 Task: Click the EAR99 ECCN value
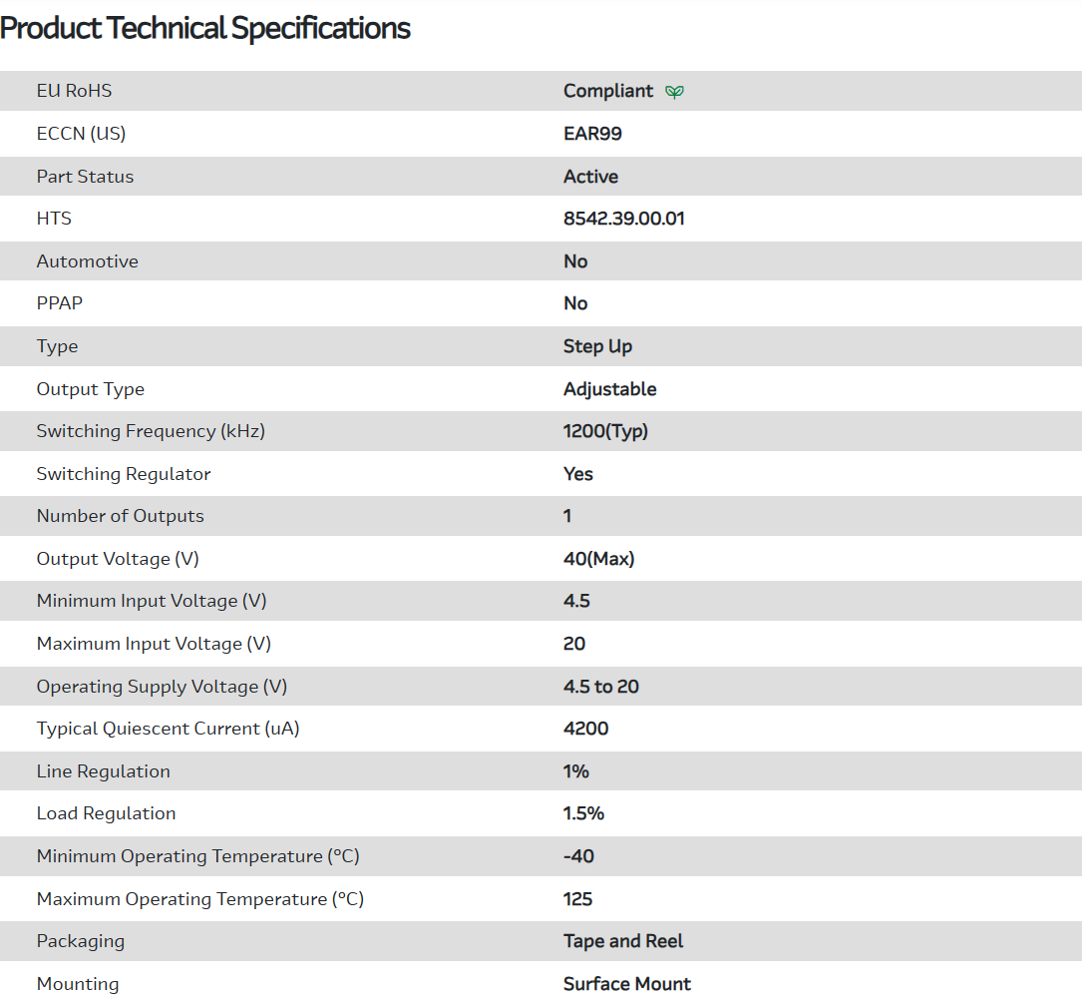coord(592,134)
